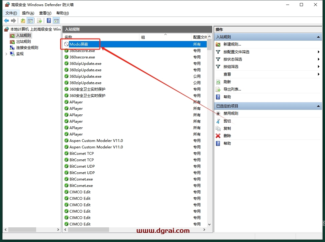Click the rules list scroll-up arrow

(x=209, y=36)
